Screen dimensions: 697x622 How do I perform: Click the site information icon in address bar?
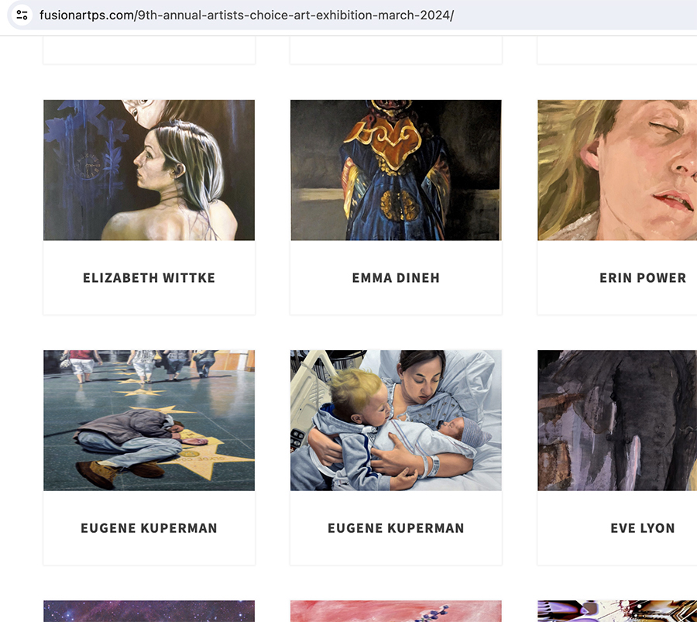(22, 15)
